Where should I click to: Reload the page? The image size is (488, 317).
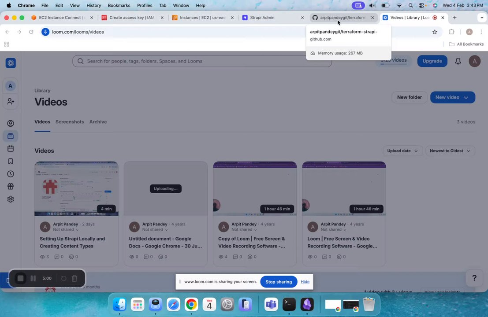pyautogui.click(x=31, y=32)
